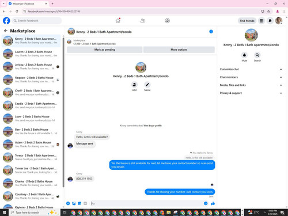Open Tanner Joe - 2 Beds 1 Bath chat
The image size is (288, 216).
tap(31, 170)
